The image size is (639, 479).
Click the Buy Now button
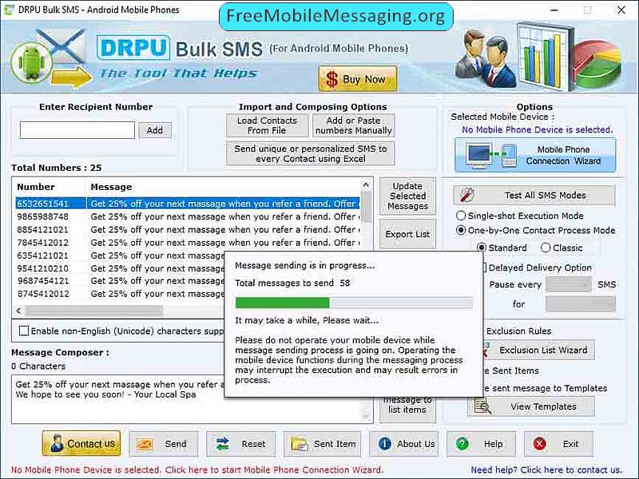(358, 79)
